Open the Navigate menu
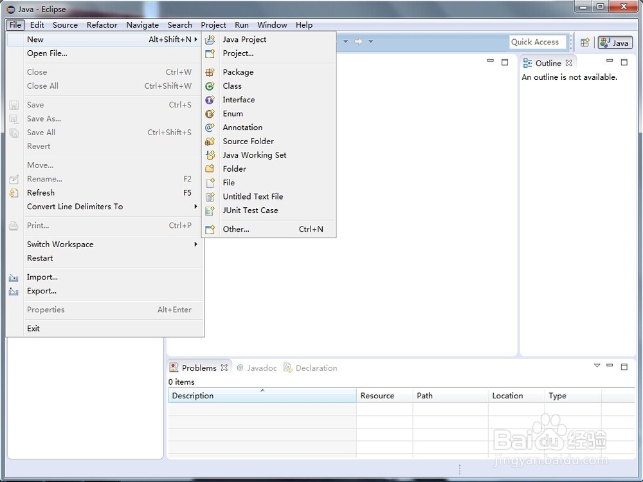Screen dimensions: 643x482 click(142, 25)
